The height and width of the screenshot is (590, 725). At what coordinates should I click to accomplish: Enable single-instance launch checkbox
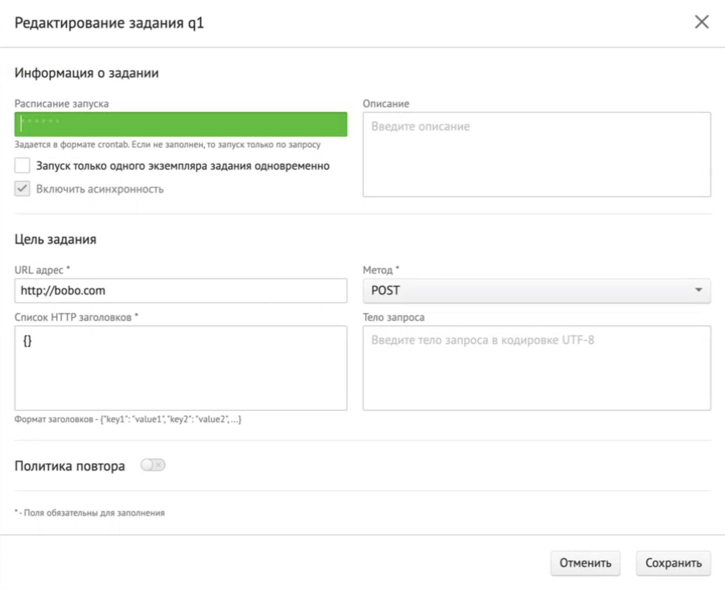(x=22, y=166)
